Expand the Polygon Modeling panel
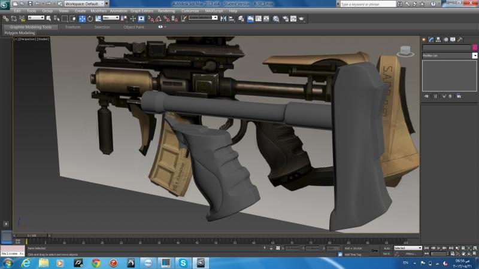This screenshot has width=479, height=269. tap(20, 33)
